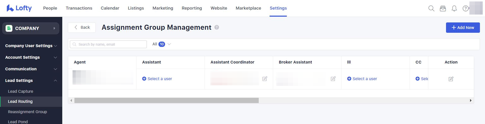Open the inbox tray icon in header
The image size is (485, 124).
[x=443, y=8]
